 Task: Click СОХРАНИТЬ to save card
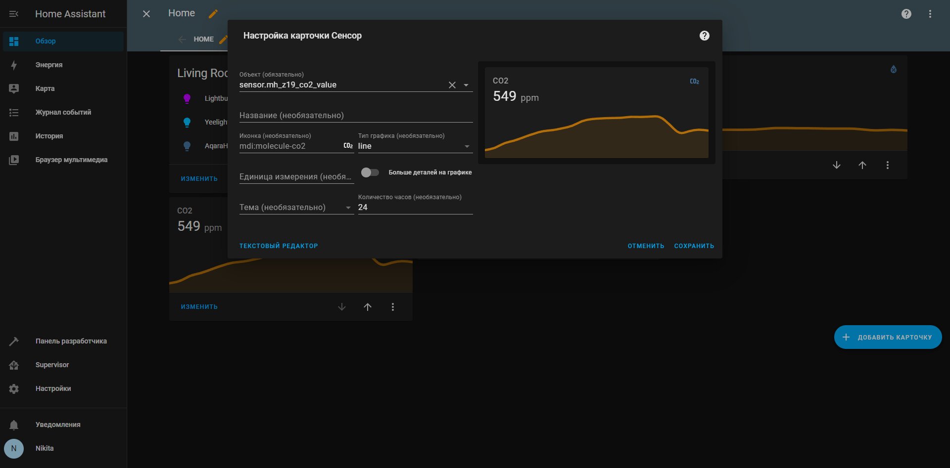tap(694, 246)
